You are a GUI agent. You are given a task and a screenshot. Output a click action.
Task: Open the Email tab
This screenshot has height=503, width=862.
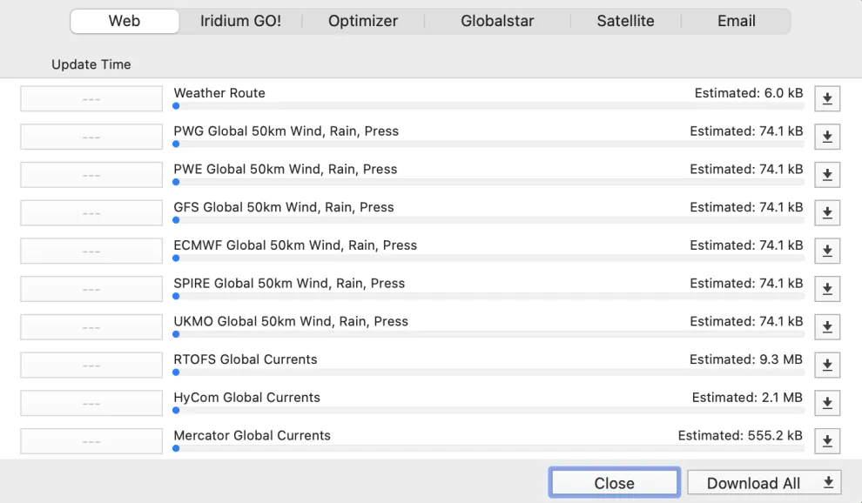736,21
